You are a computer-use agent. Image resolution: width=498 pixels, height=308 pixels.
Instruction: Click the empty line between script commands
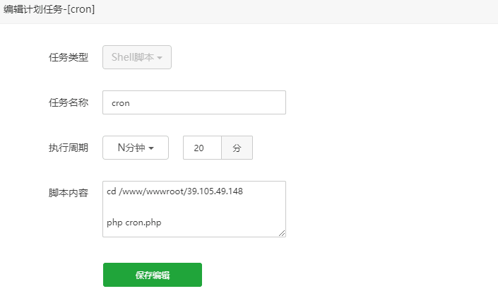(x=177, y=207)
